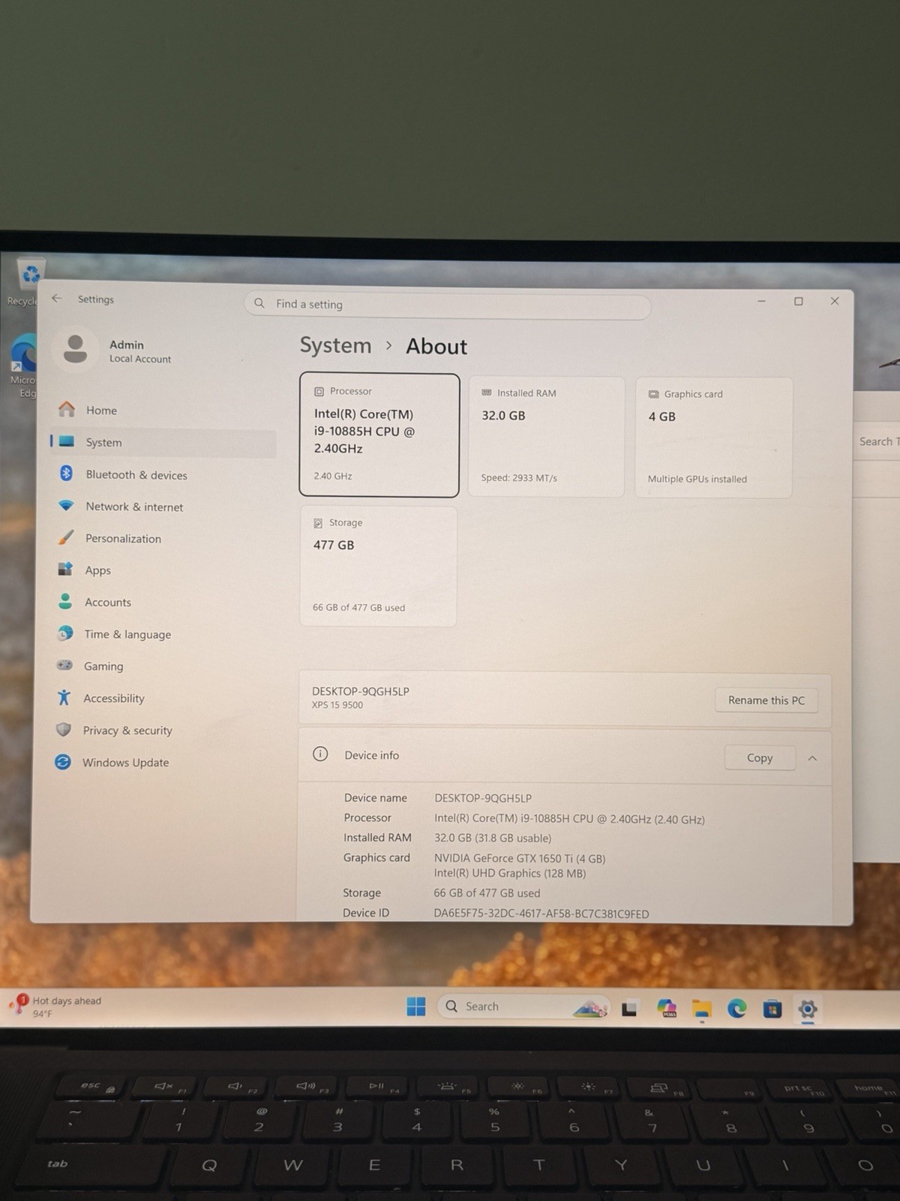
Task: Go back using the Settings back arrow
Action: click(57, 298)
